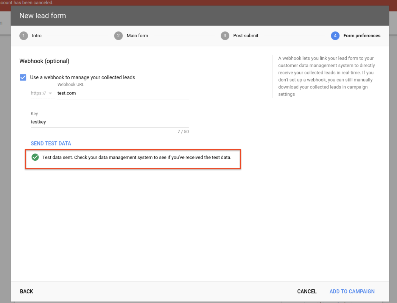The height and width of the screenshot is (303, 397).
Task: Click the 'Test data sent' confirmation message
Action: click(137, 158)
